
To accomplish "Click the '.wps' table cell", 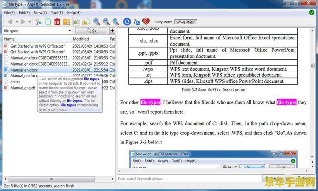I will (x=148, y=69).
